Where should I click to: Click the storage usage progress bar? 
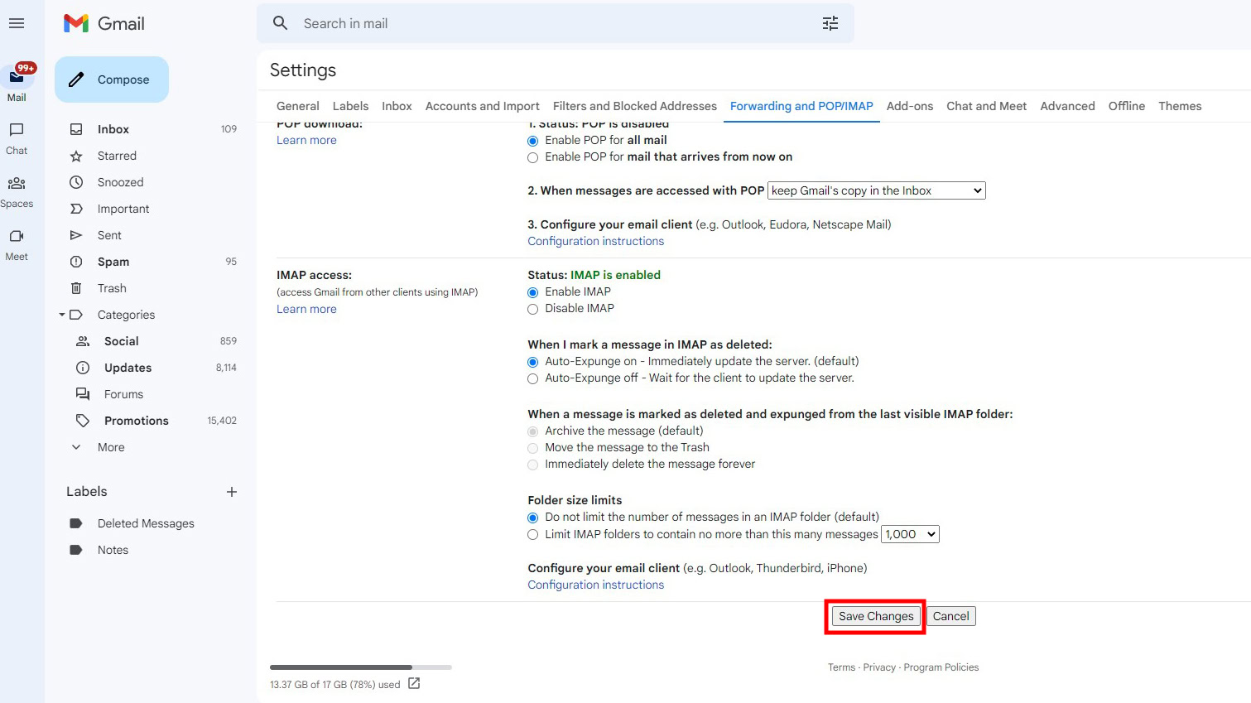[x=360, y=667]
